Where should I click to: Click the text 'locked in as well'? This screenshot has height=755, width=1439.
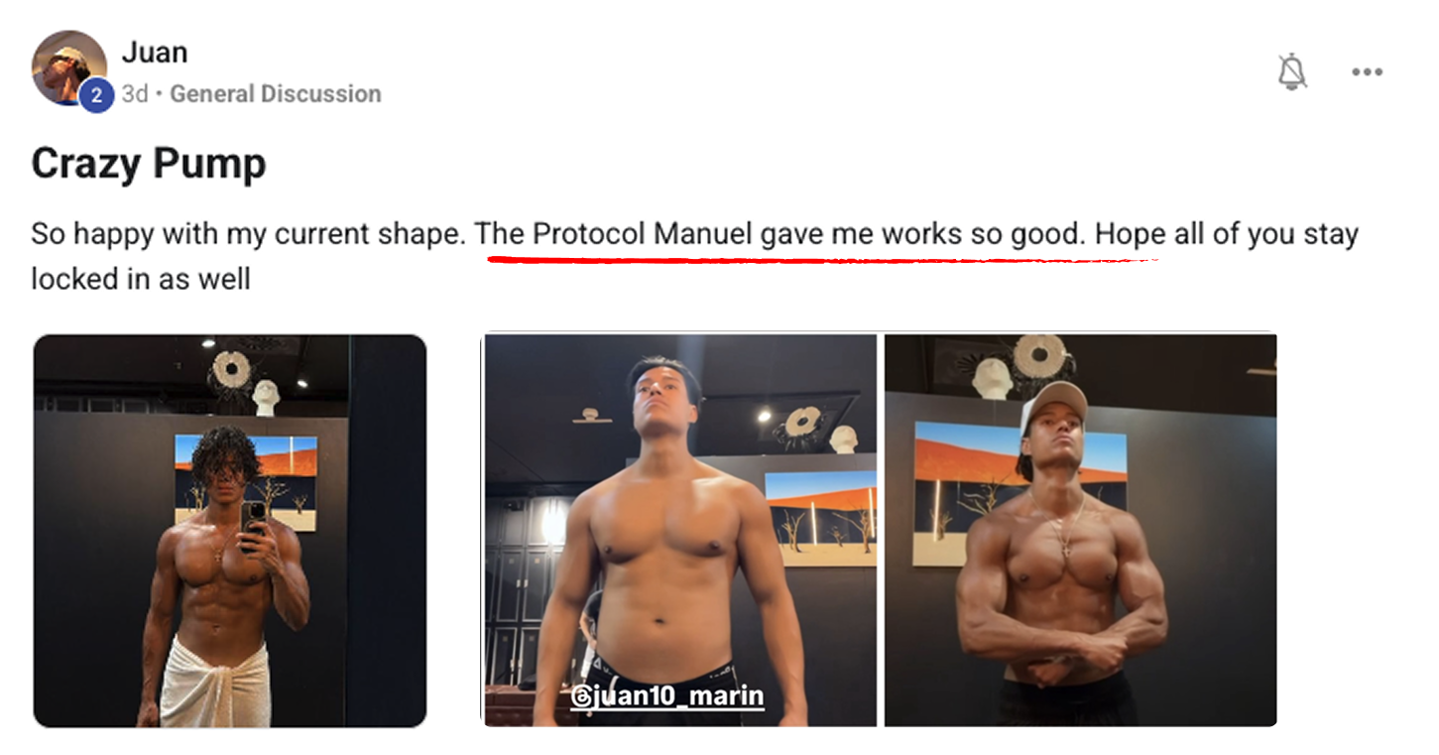(141, 279)
